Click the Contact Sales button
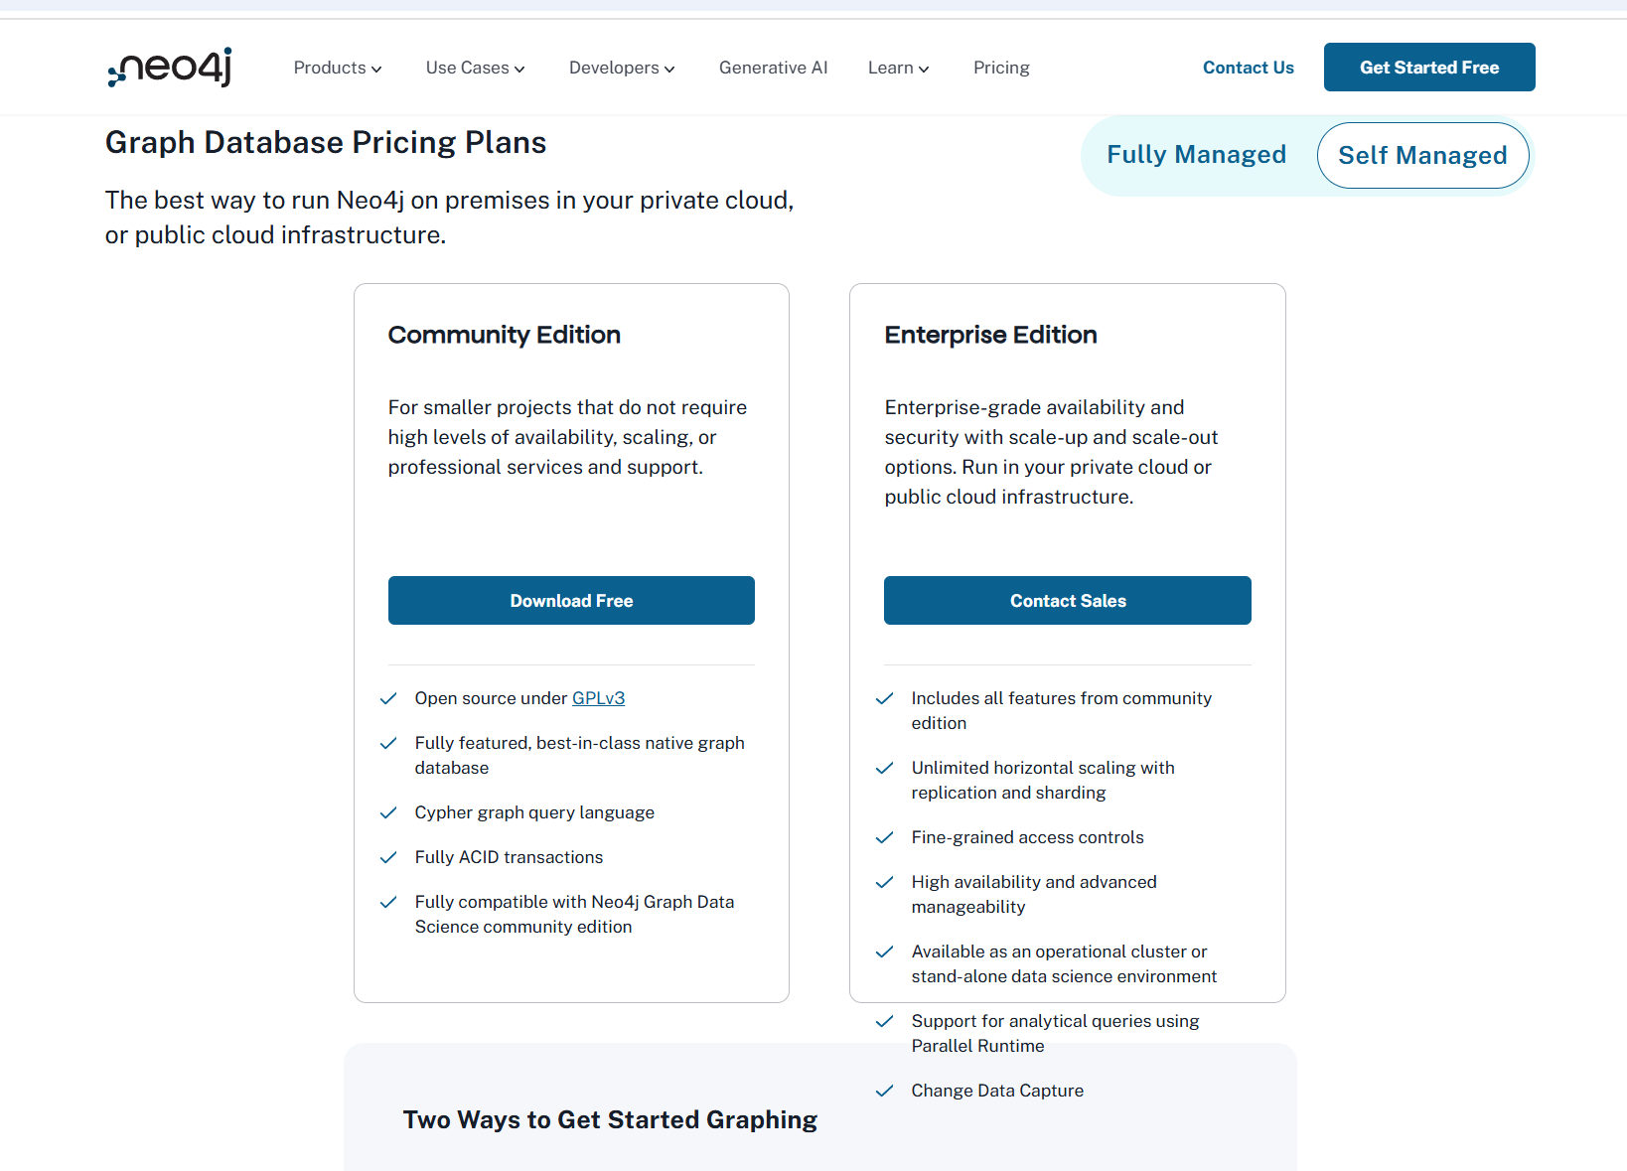 [1068, 601]
